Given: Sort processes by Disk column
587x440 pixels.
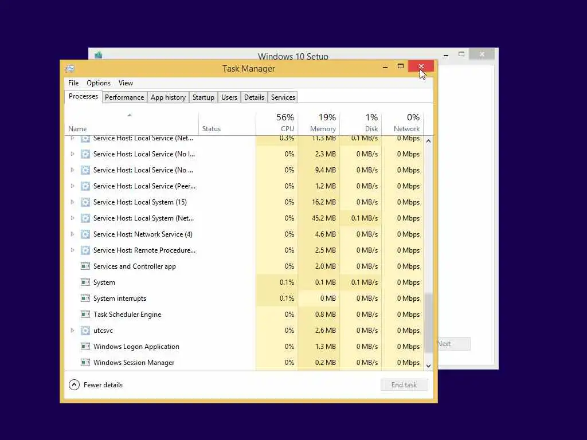Looking at the screenshot, I should (x=361, y=123).
